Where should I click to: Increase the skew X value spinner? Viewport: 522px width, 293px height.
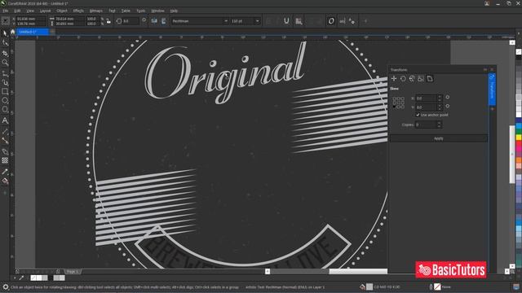coord(440,96)
